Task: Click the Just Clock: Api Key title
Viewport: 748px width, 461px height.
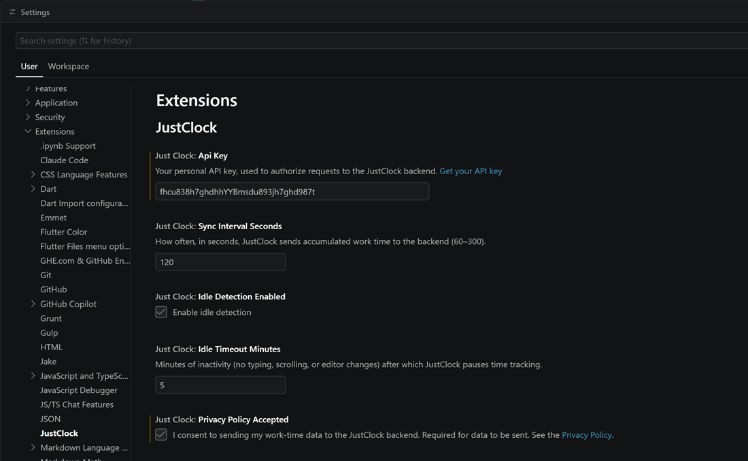Action: click(x=191, y=156)
